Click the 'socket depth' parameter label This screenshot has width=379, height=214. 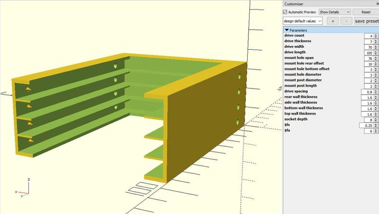pyautogui.click(x=296, y=119)
